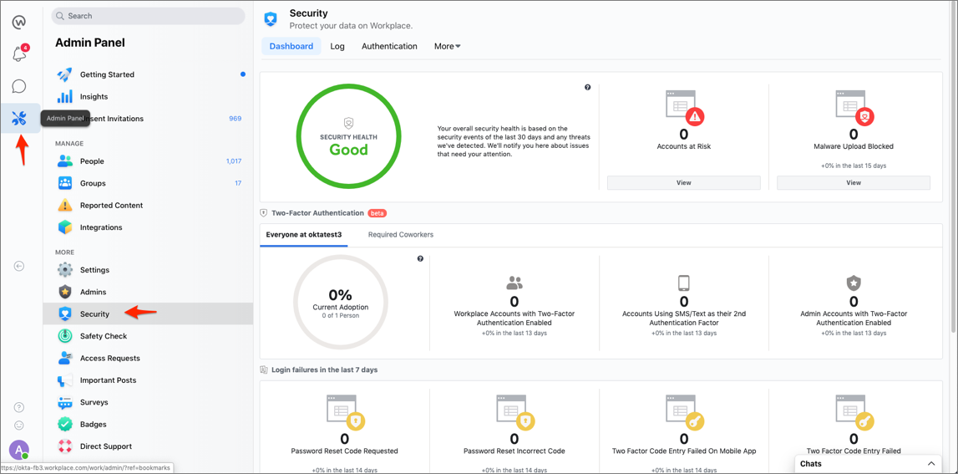
Task: Open the chat bubble icon in left rail
Action: pos(18,86)
